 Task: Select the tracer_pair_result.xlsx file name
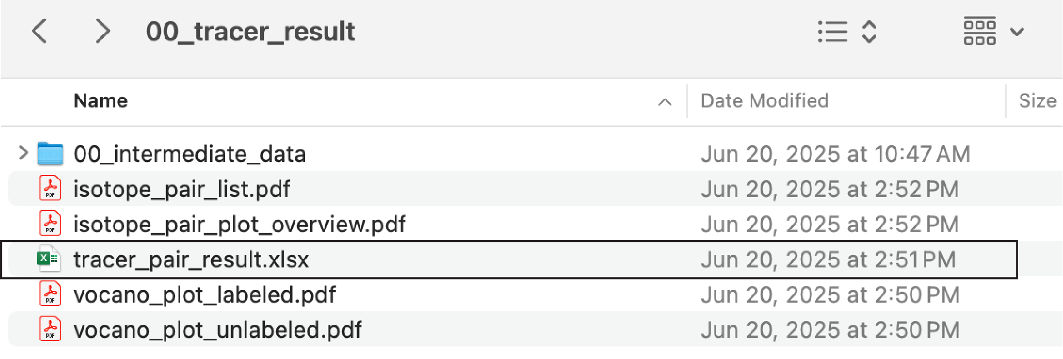(191, 260)
